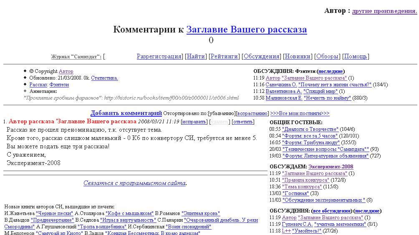Click the 'Статистика' link
The image size is (419, 235).
coord(104,78)
